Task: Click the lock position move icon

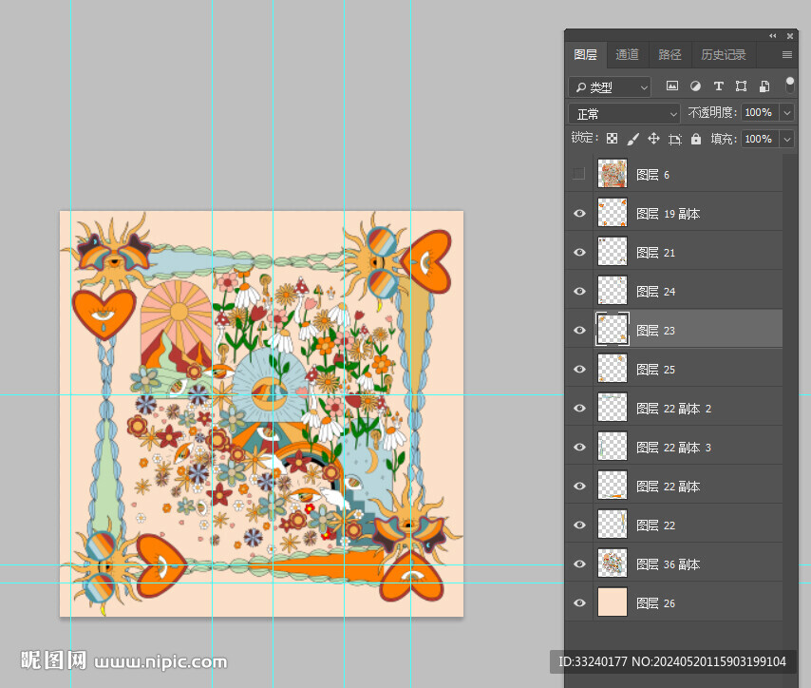Action: pyautogui.click(x=653, y=139)
